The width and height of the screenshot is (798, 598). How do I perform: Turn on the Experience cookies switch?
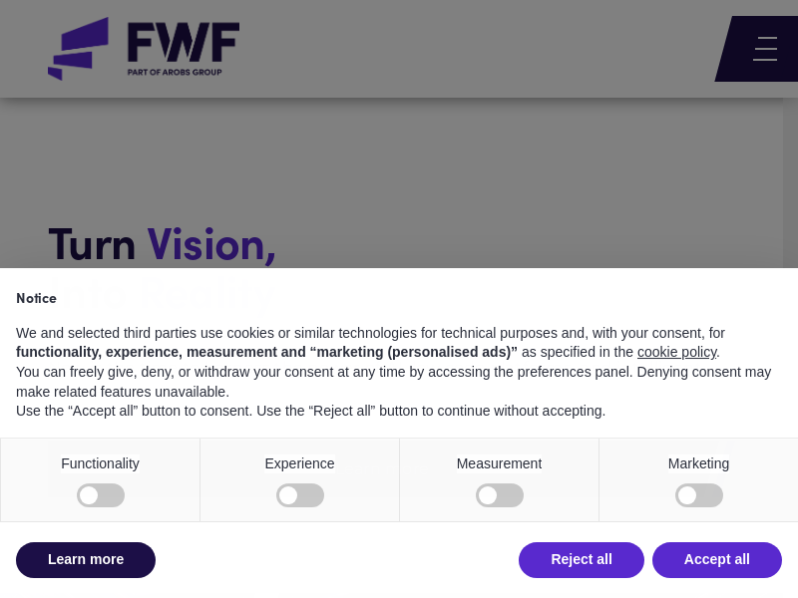tap(300, 495)
